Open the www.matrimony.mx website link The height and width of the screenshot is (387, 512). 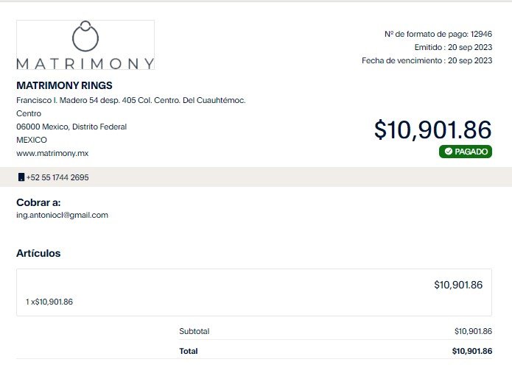tap(52, 153)
